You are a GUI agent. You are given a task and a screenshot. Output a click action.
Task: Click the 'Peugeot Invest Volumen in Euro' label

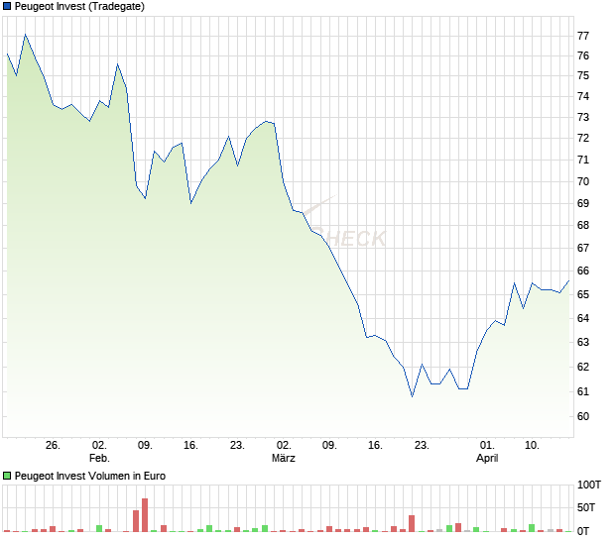pyautogui.click(x=90, y=476)
